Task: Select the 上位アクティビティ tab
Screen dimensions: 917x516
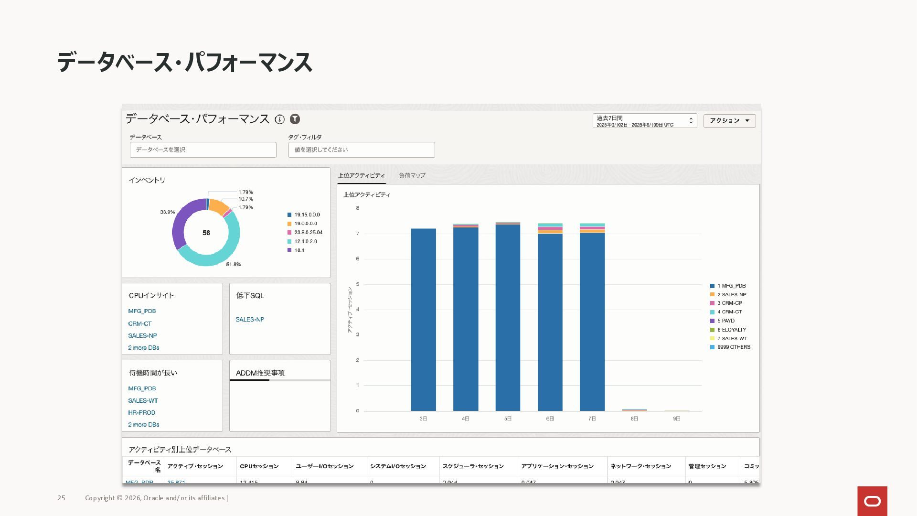Action: pyautogui.click(x=361, y=176)
